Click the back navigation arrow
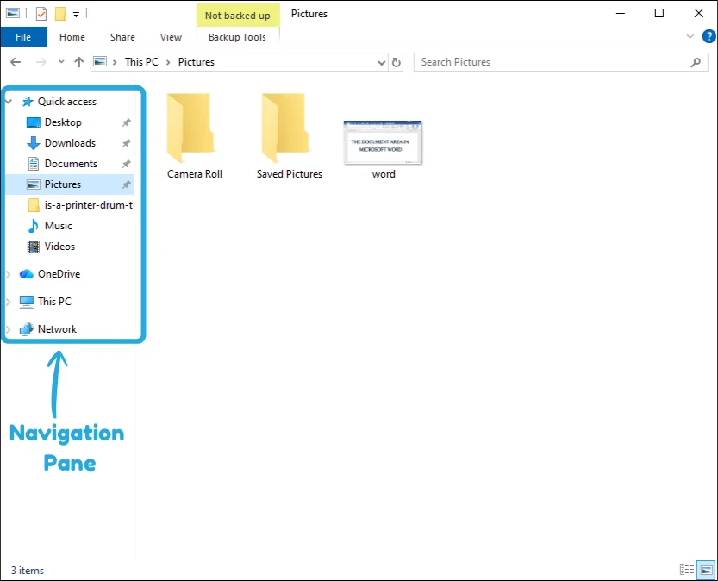This screenshot has width=718, height=581. [x=15, y=61]
